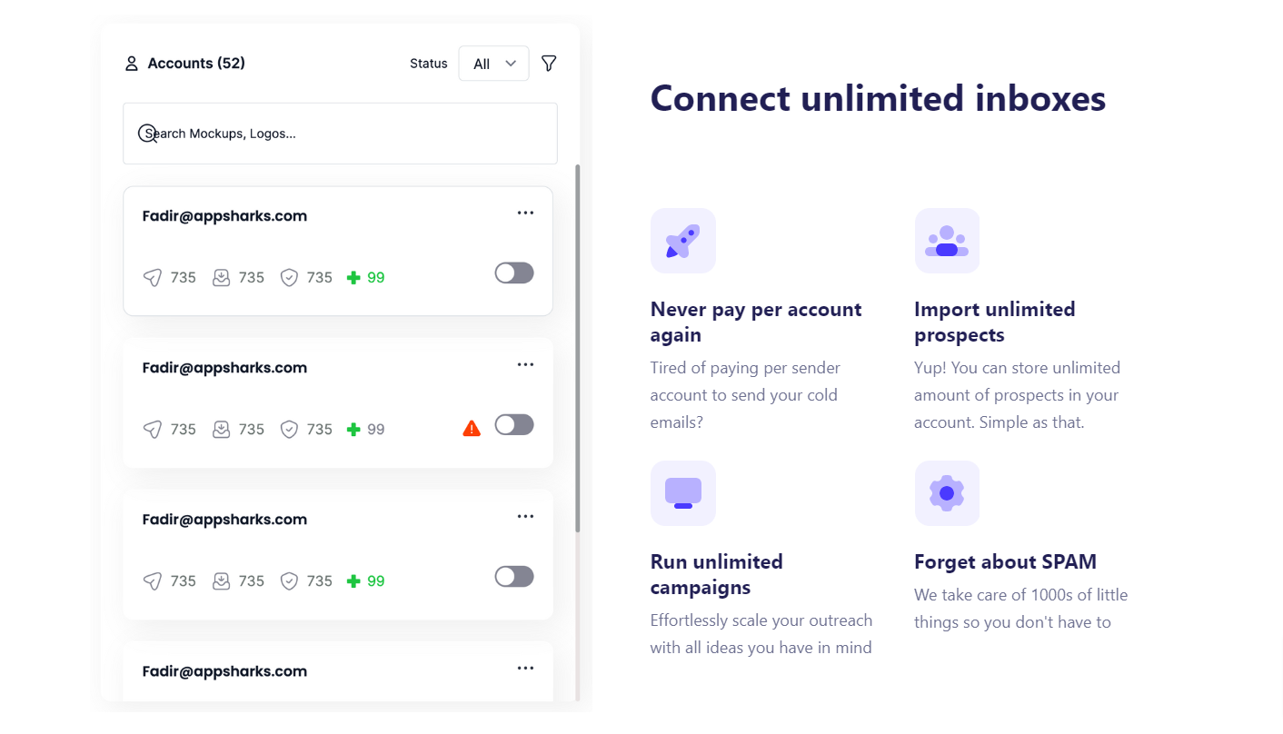Click the Import unlimited prospects heading
Viewport: 1283px width, 734px height.
pos(995,322)
